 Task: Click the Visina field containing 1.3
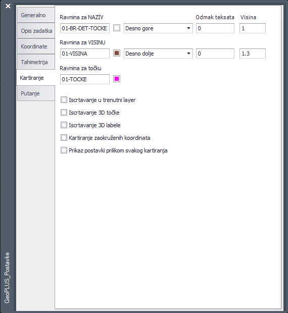coord(253,54)
